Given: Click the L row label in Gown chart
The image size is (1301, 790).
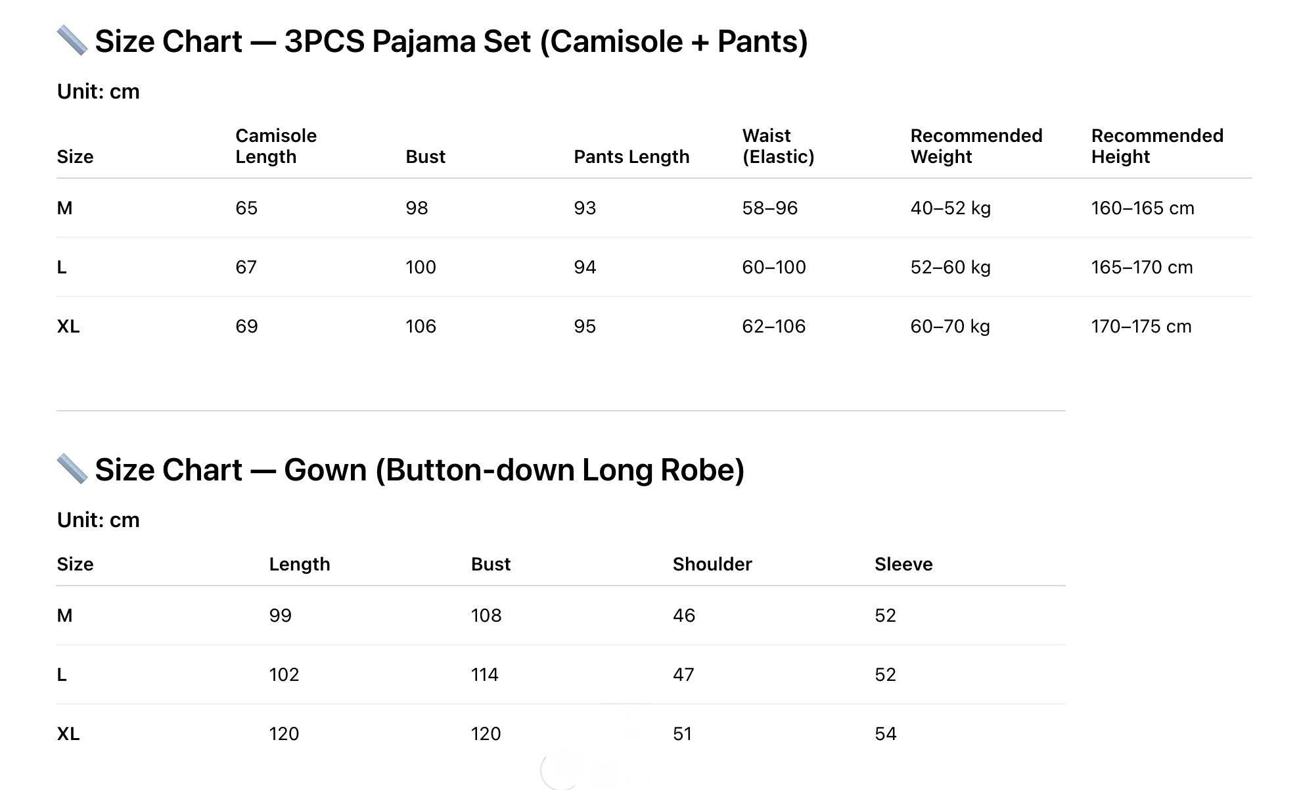Looking at the screenshot, I should (62, 675).
